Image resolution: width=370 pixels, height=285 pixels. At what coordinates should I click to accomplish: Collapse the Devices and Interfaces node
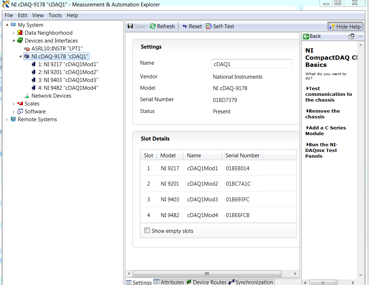coord(14,40)
